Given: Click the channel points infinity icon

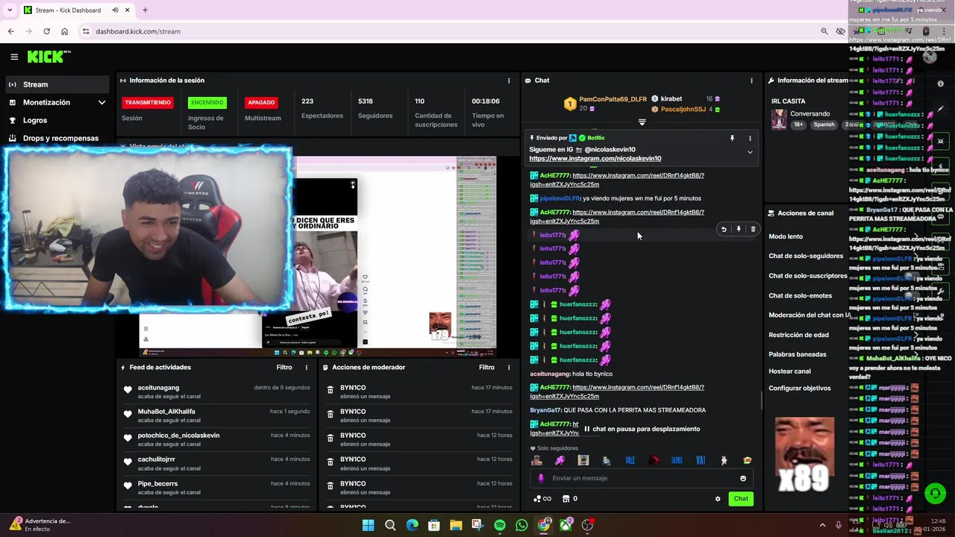Looking at the screenshot, I should point(542,499).
